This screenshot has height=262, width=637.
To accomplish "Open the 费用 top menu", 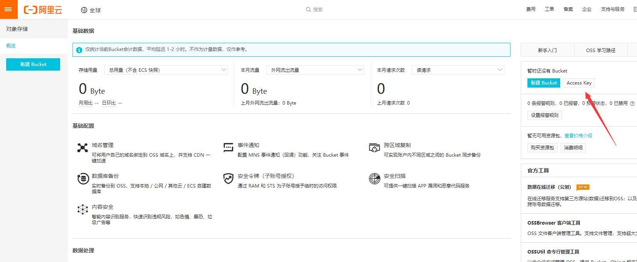I will [x=531, y=9].
